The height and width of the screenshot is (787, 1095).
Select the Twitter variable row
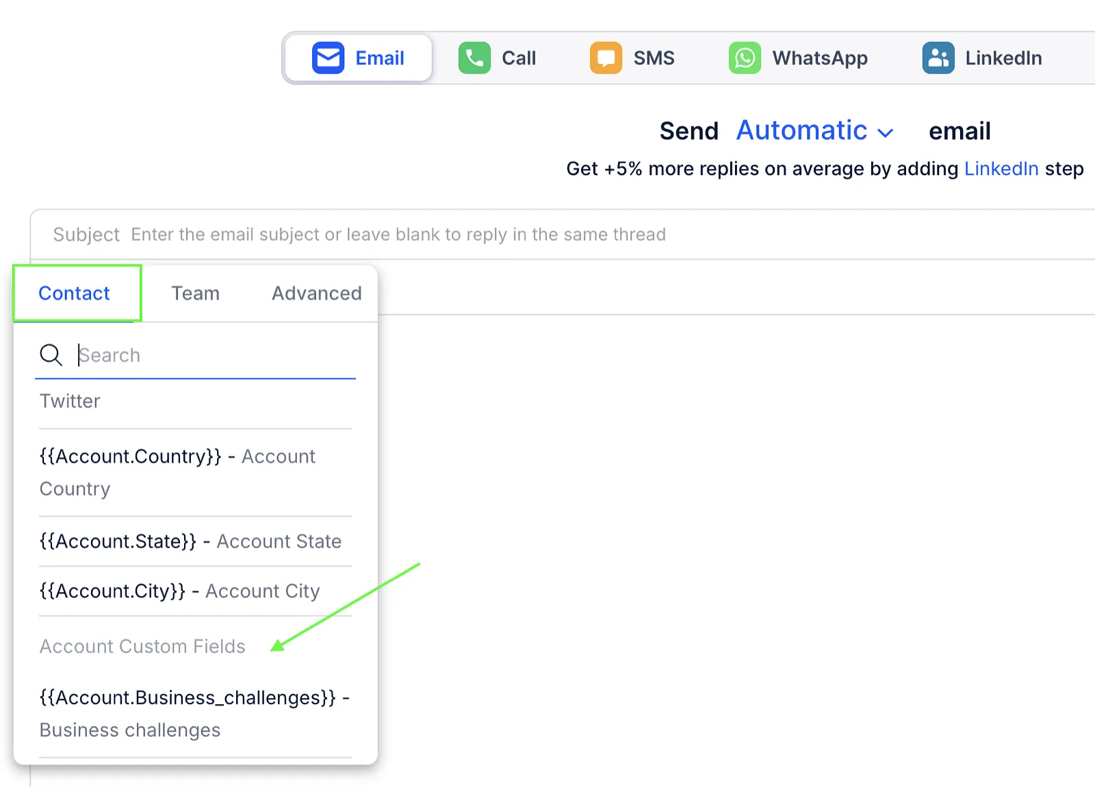pos(196,401)
